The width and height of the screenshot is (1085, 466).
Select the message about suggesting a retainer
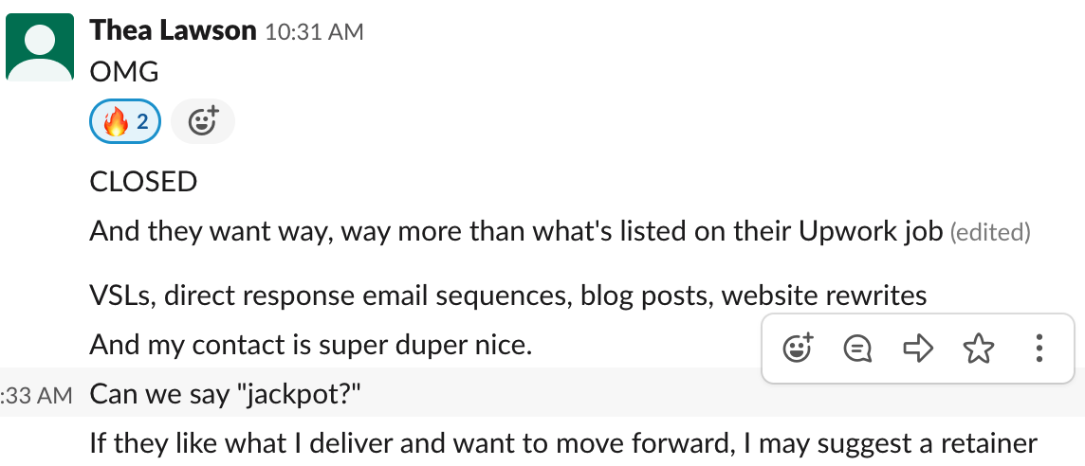click(563, 443)
